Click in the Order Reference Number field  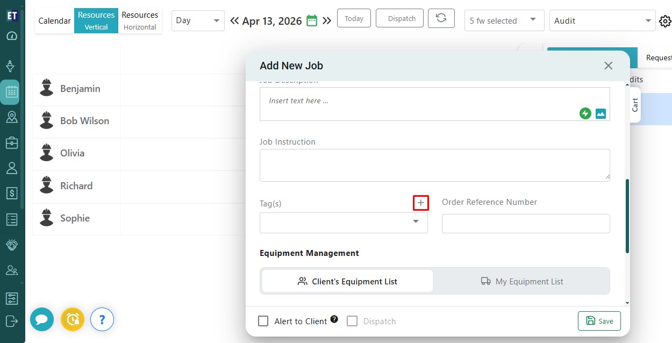(x=525, y=223)
